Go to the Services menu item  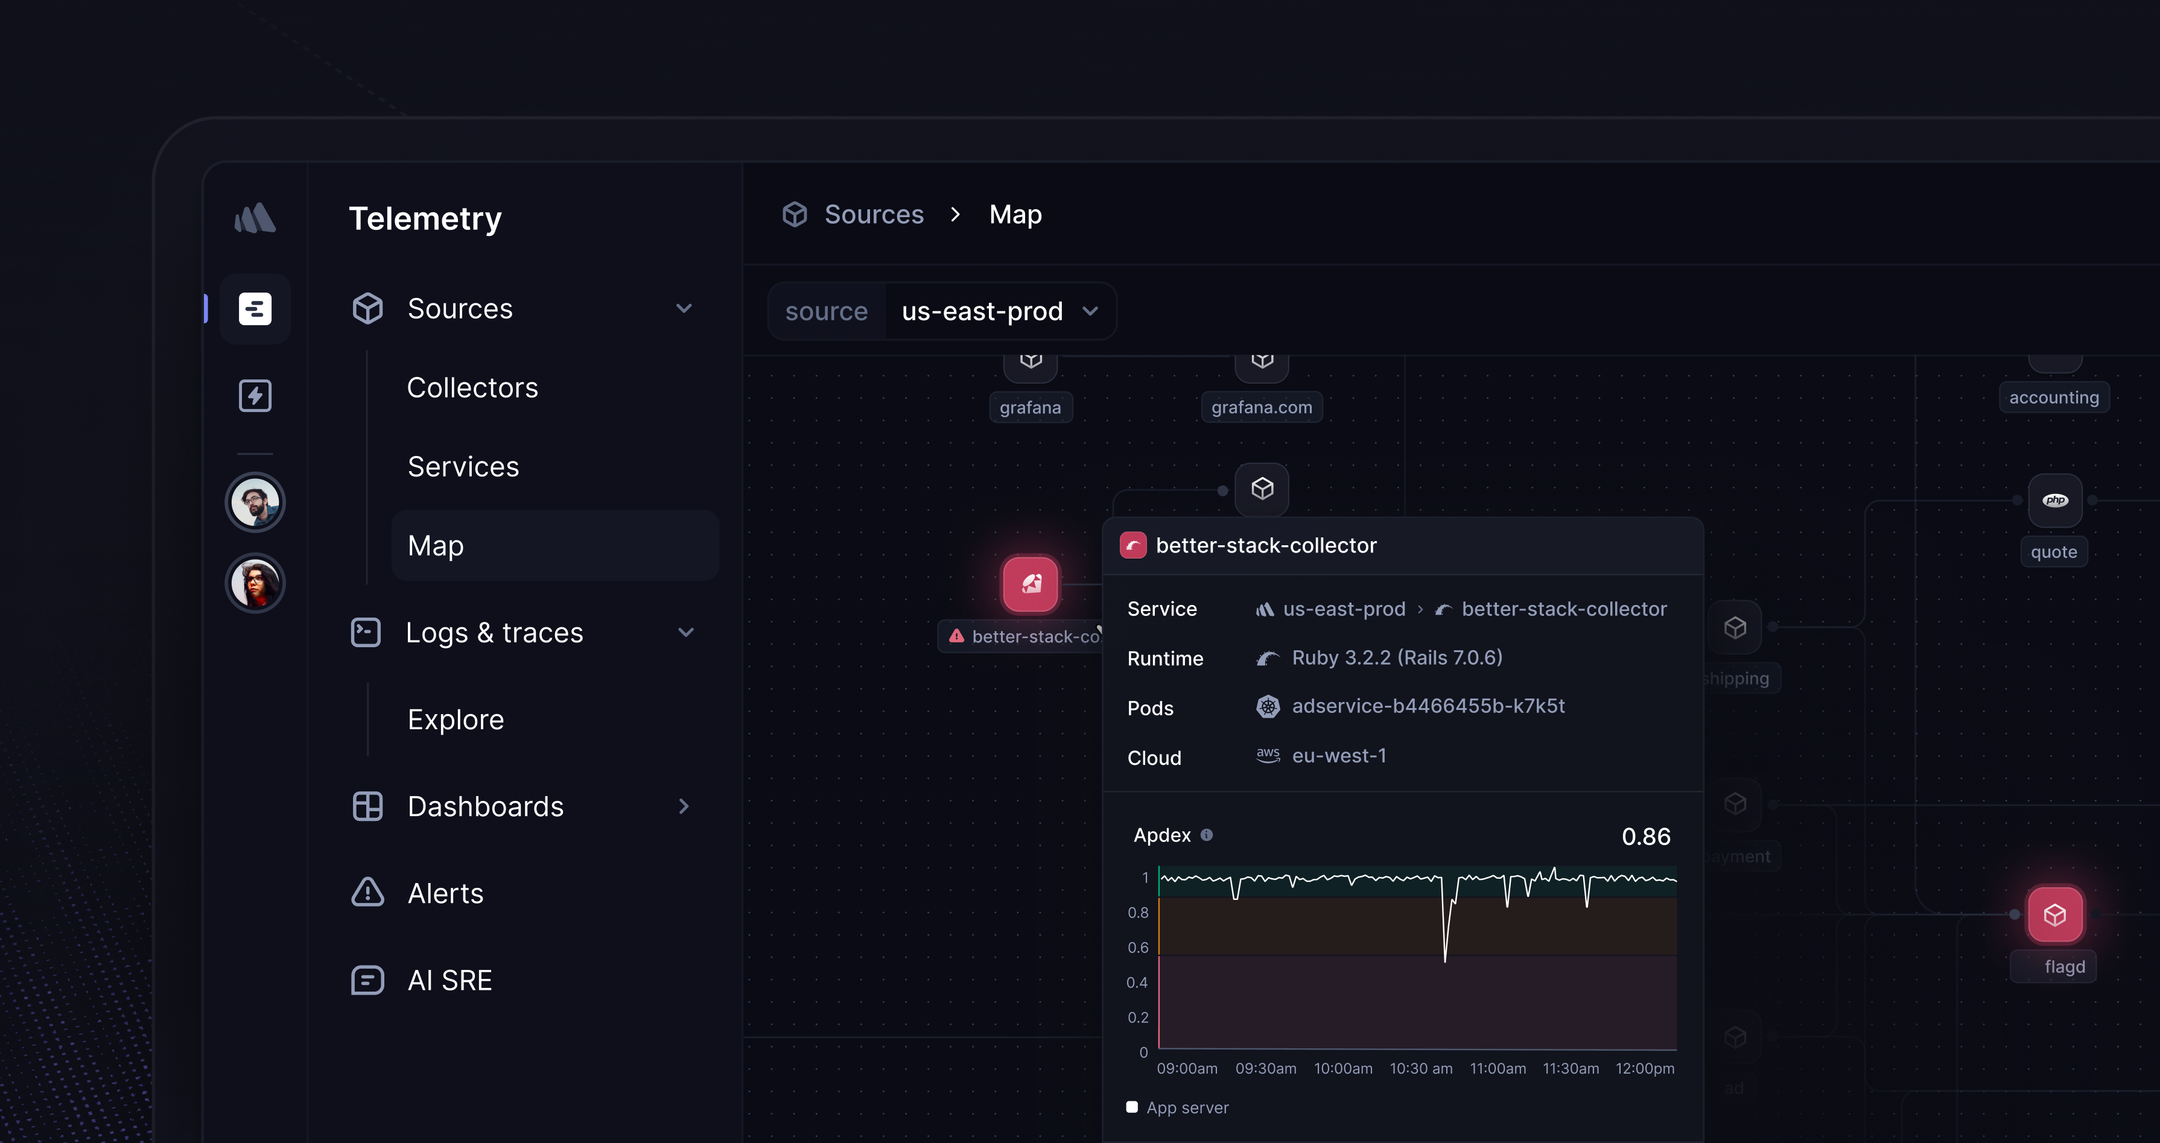coord(463,467)
